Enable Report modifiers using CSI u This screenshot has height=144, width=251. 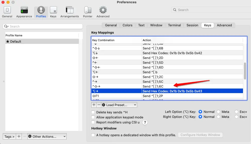93,122
